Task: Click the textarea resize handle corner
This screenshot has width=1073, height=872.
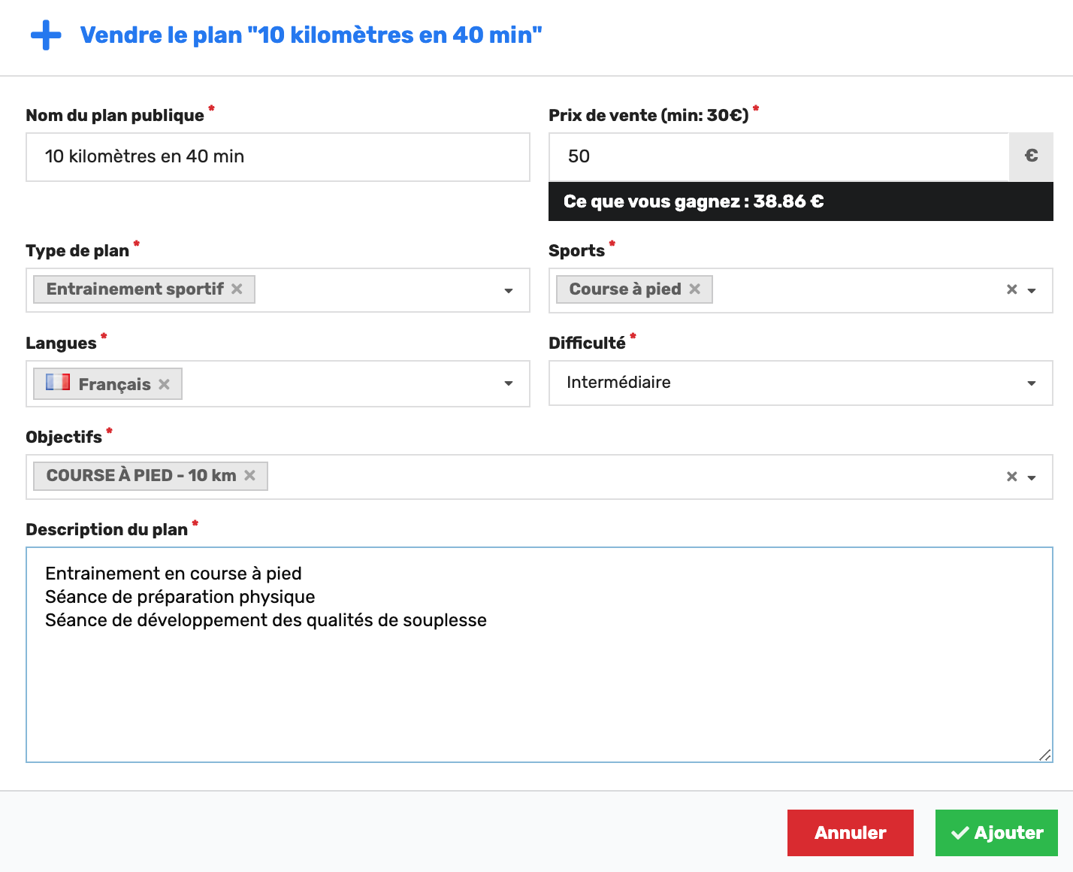Action: point(1044,755)
